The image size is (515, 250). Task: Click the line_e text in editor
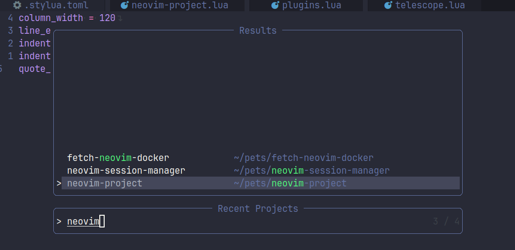pyautogui.click(x=35, y=30)
